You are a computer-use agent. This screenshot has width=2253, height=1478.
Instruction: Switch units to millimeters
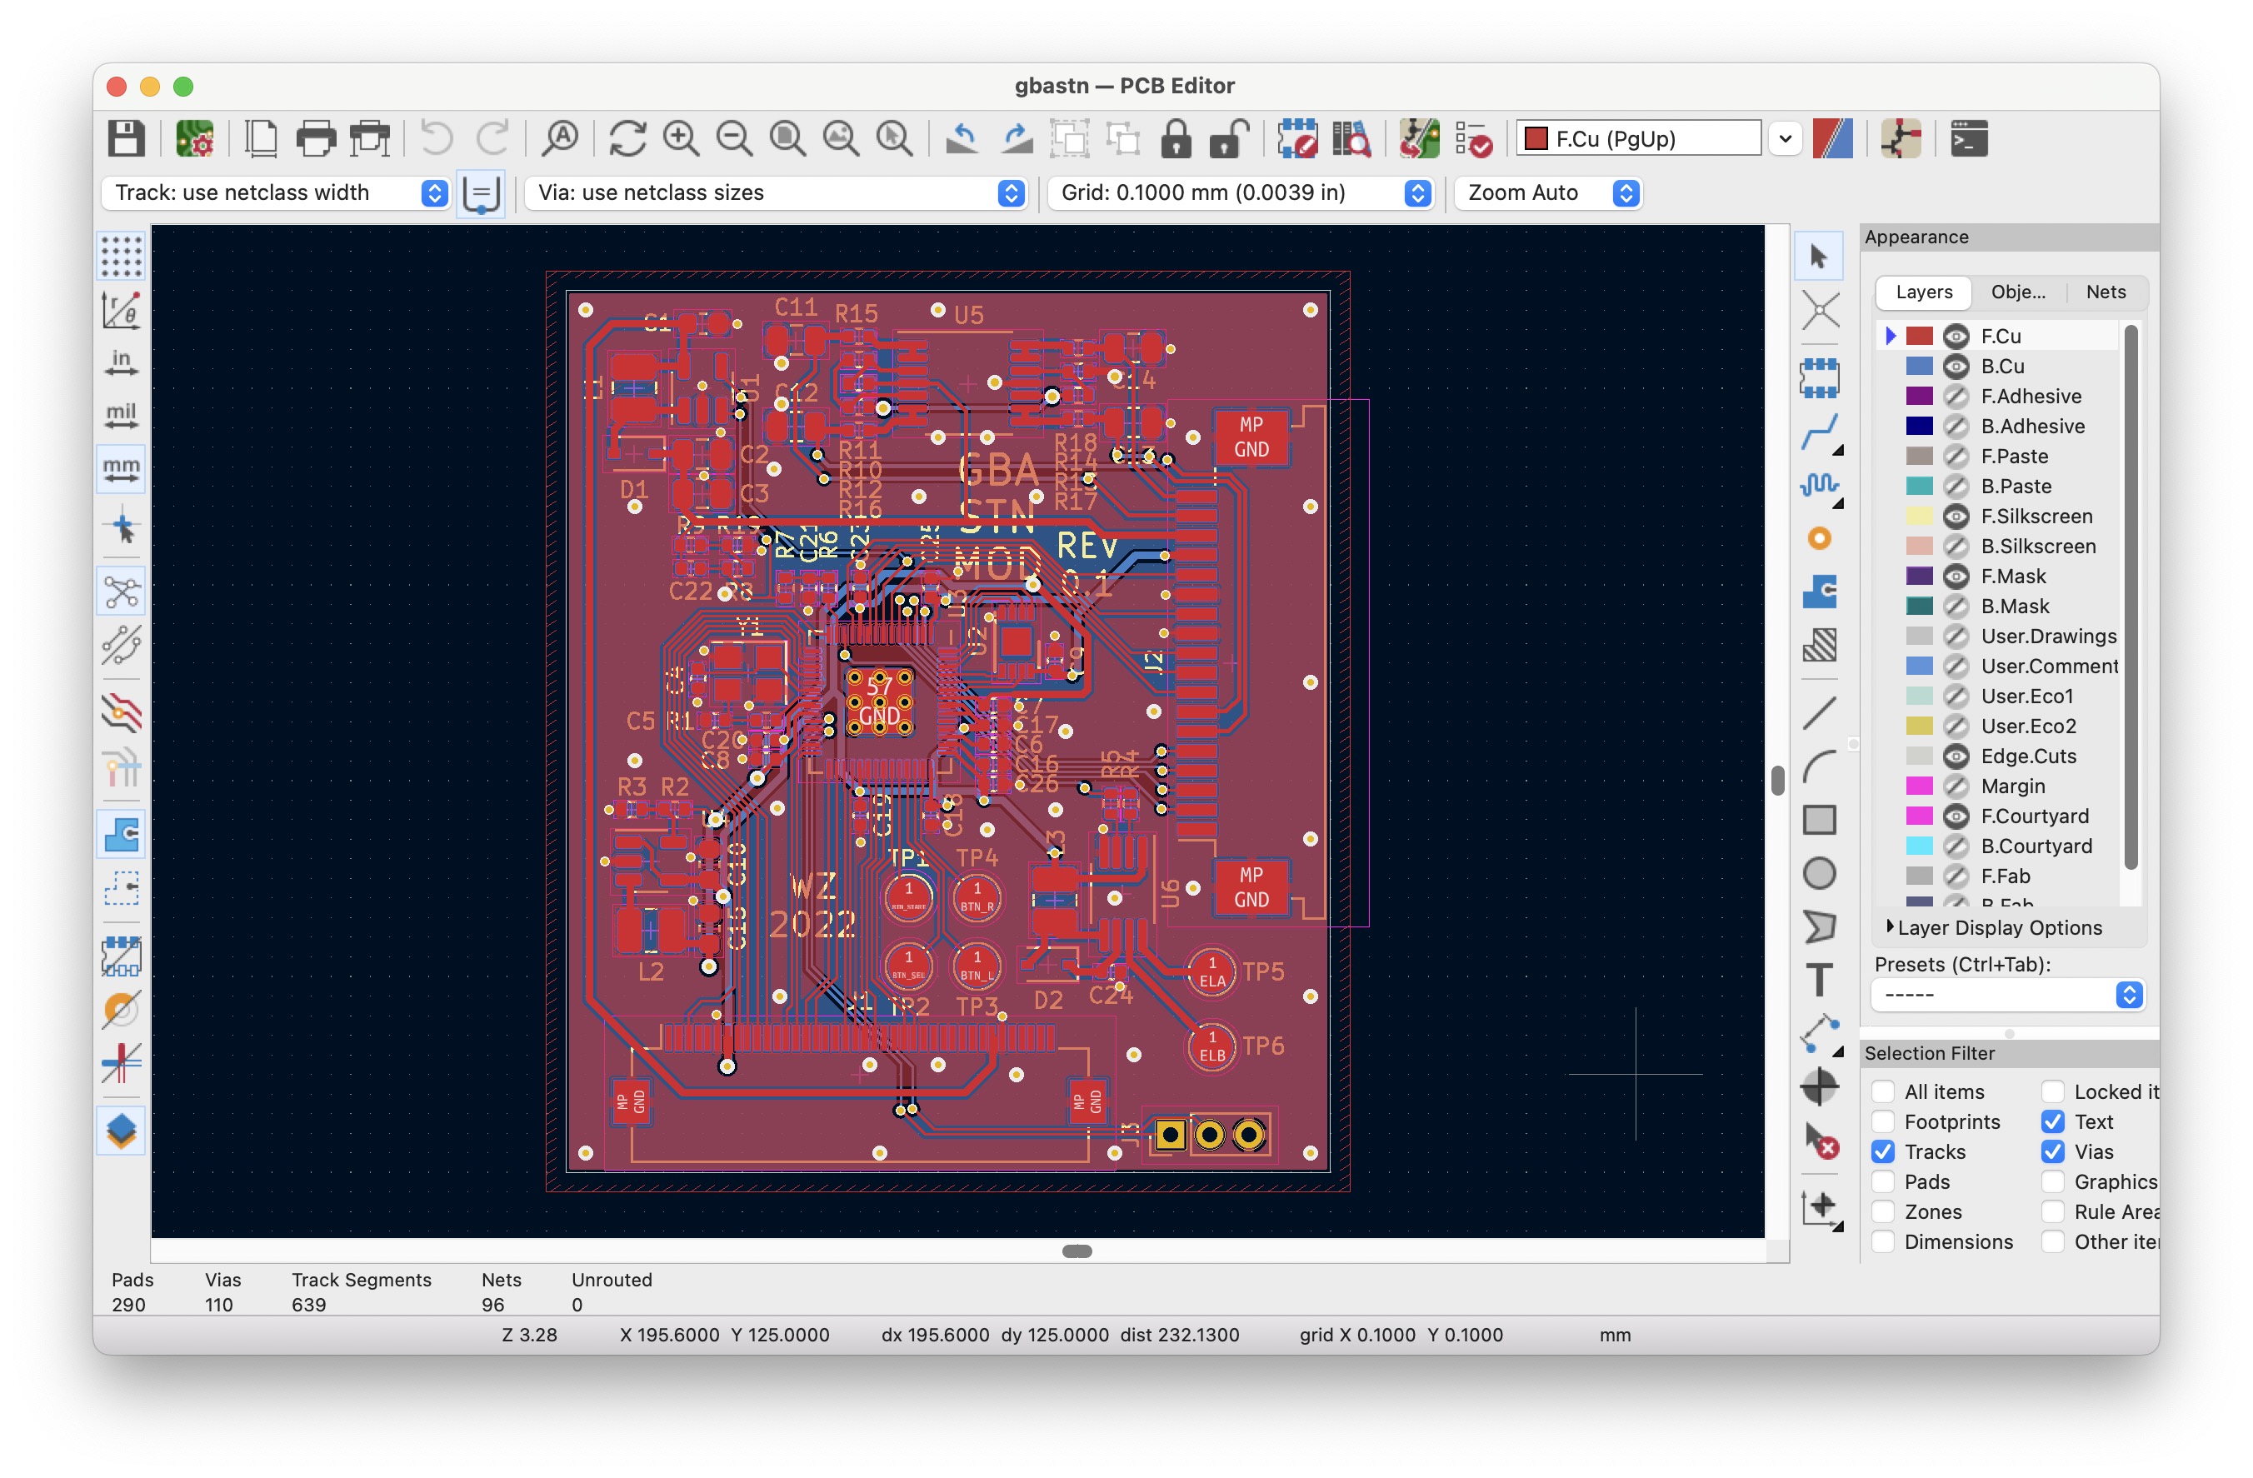(121, 470)
